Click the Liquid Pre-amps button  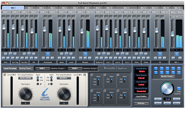click(x=10, y=68)
